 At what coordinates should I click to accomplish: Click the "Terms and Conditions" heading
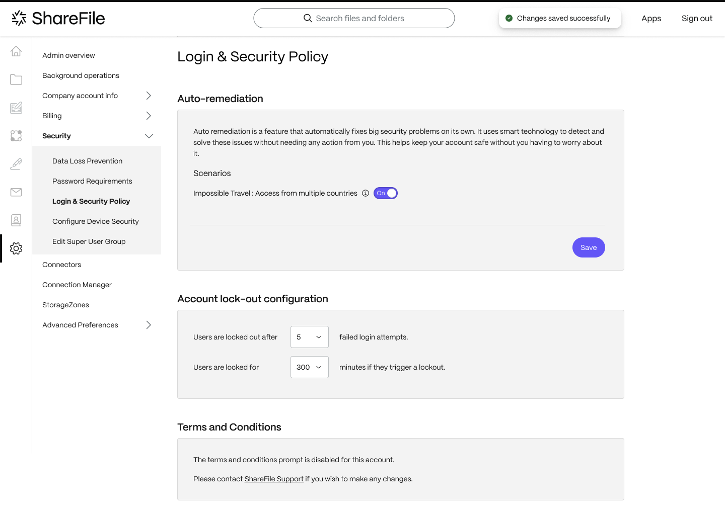(x=229, y=427)
